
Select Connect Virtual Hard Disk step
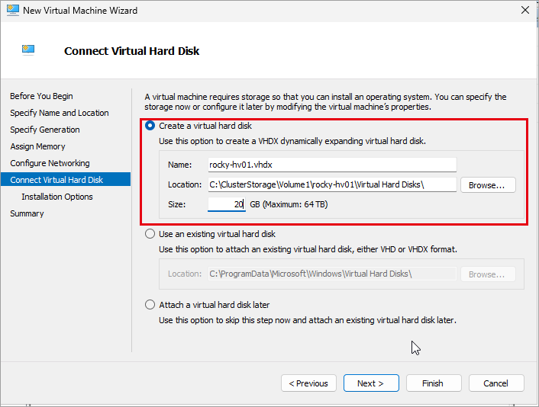[66, 179]
